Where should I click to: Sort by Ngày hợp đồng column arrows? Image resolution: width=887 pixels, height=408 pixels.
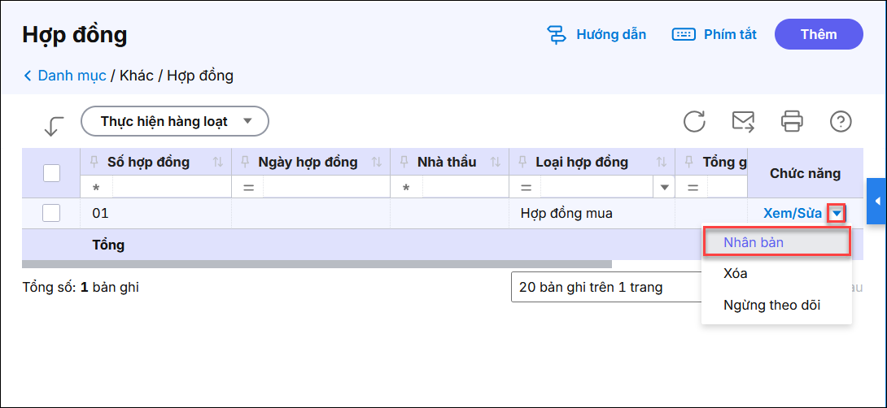pos(376,163)
